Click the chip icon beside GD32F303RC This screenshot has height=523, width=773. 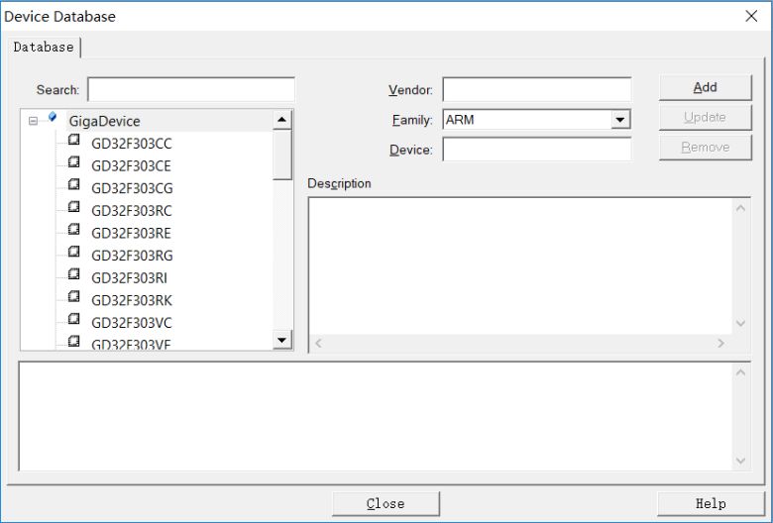pos(74,207)
